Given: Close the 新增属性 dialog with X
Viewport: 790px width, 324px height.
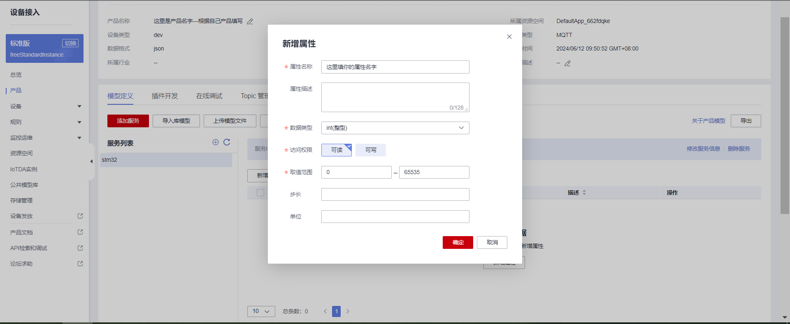Looking at the screenshot, I should [509, 37].
